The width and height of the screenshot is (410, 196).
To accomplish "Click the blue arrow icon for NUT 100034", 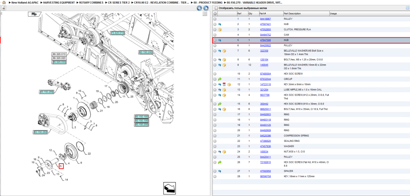I will (x=220, y=152).
